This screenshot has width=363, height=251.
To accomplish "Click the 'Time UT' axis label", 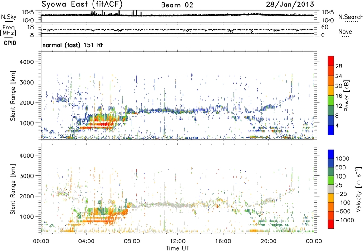I will [177, 248].
